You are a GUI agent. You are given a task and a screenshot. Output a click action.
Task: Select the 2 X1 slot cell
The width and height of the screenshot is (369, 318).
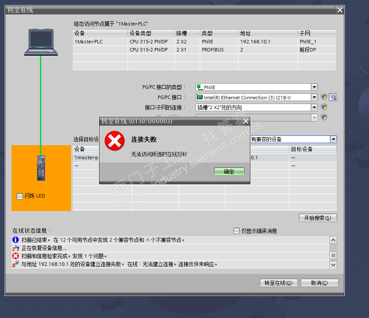click(187, 50)
